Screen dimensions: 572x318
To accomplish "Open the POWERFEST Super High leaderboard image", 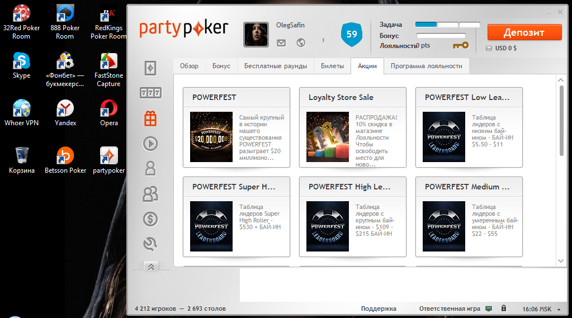I will [211, 226].
